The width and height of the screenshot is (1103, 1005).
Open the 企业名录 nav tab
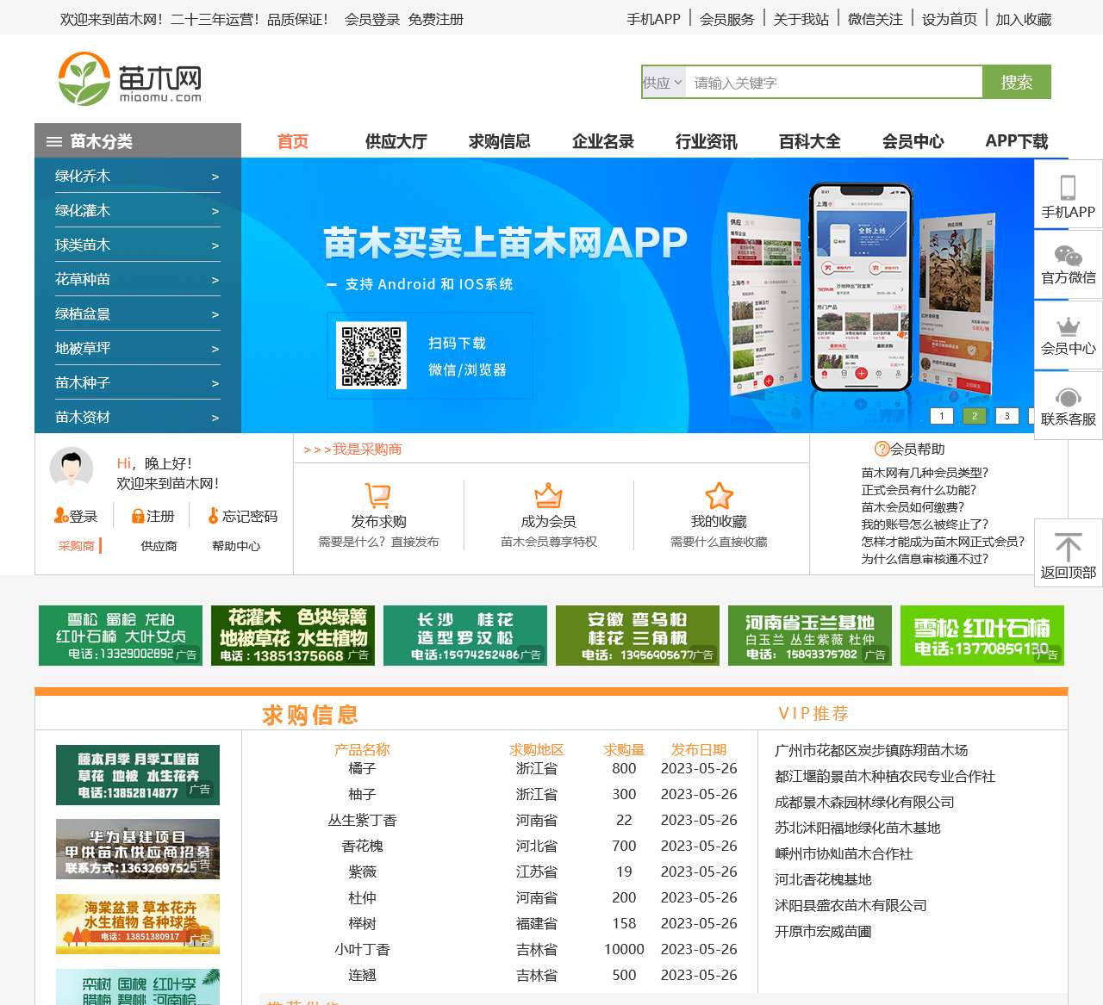603,141
